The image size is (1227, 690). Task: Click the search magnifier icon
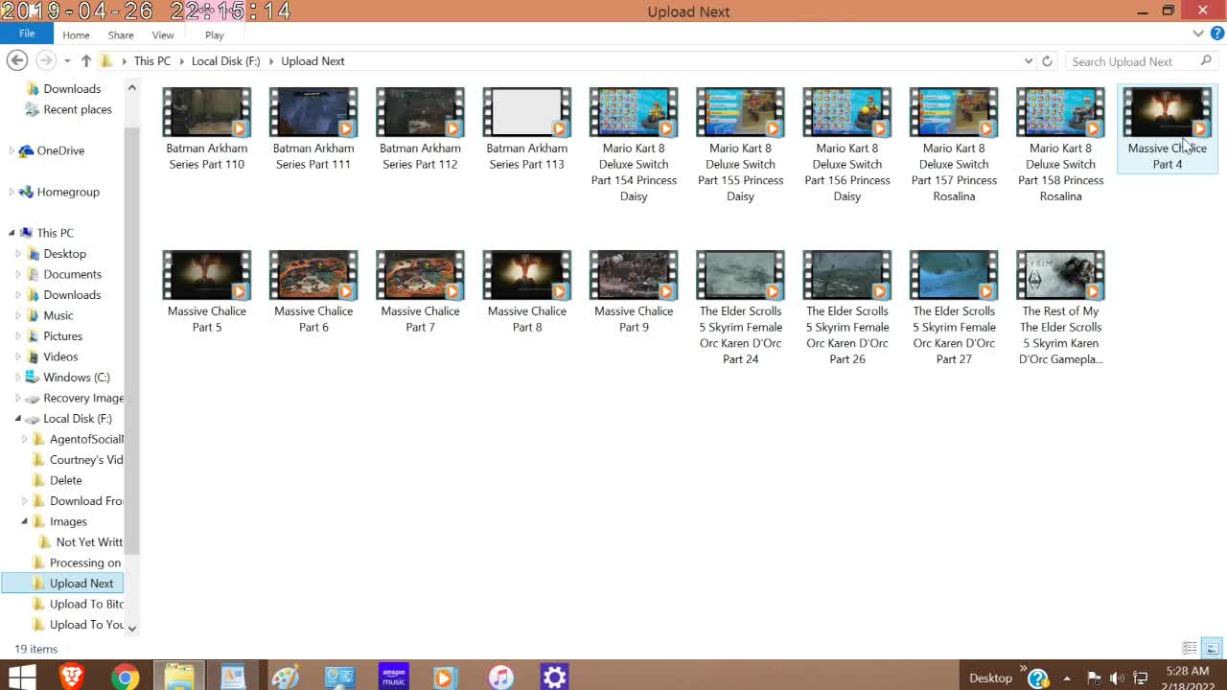coord(1206,60)
